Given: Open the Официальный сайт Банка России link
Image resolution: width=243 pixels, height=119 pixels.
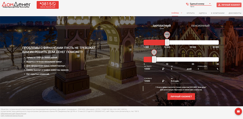Looking at the screenshot, I should 13,114.
